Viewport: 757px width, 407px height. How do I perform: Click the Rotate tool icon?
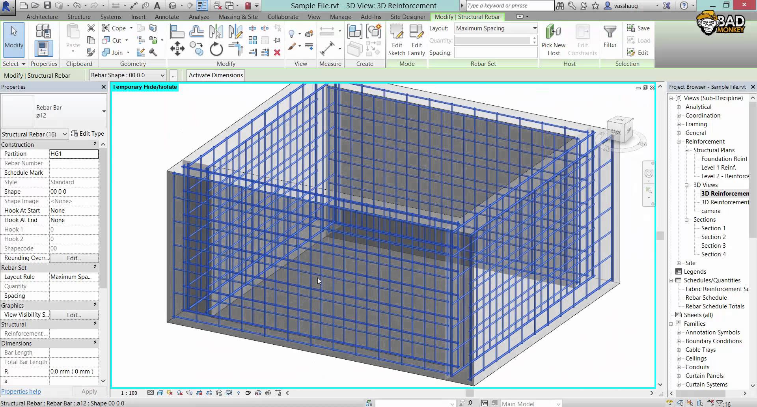click(216, 49)
